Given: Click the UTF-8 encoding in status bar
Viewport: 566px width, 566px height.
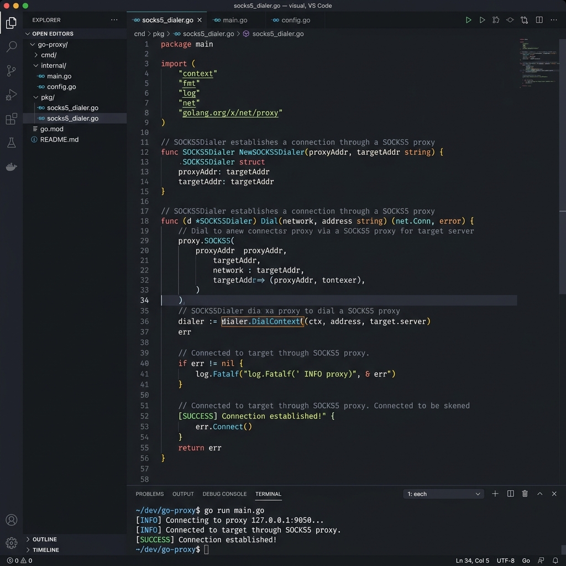Looking at the screenshot, I should 505,560.
